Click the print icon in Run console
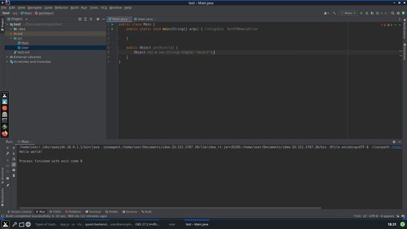 [x=14, y=170]
